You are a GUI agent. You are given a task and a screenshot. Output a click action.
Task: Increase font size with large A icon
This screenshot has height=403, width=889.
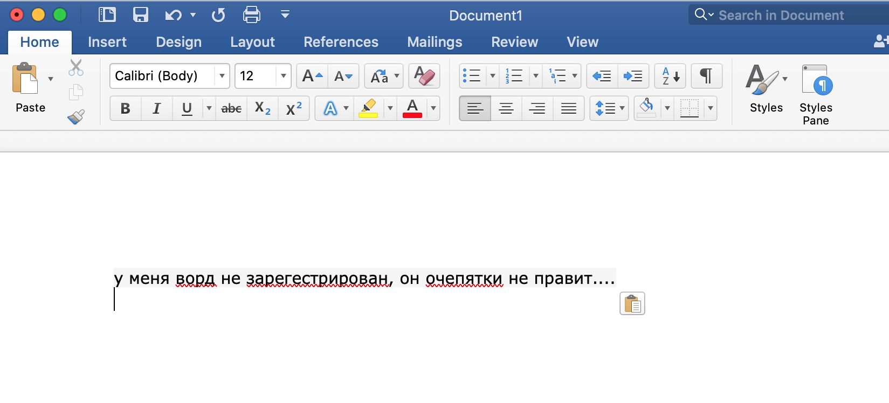coord(312,76)
